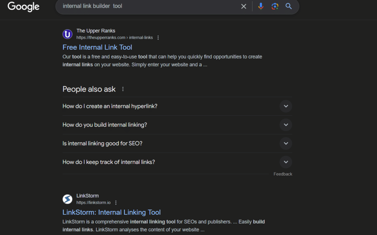This screenshot has height=235, width=377.
Task: Click into the search input field
Action: click(x=147, y=6)
